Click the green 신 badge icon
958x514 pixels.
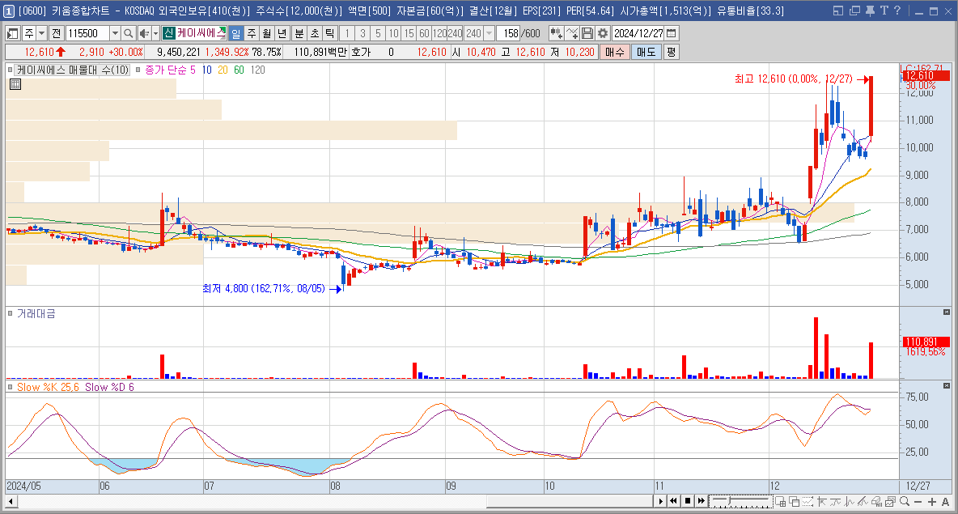tap(168, 33)
